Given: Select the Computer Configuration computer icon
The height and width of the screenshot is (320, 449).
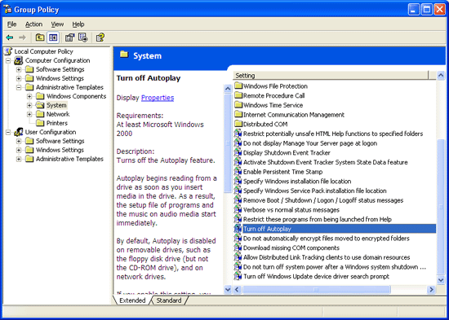Looking at the screenshot, I should (19, 60).
